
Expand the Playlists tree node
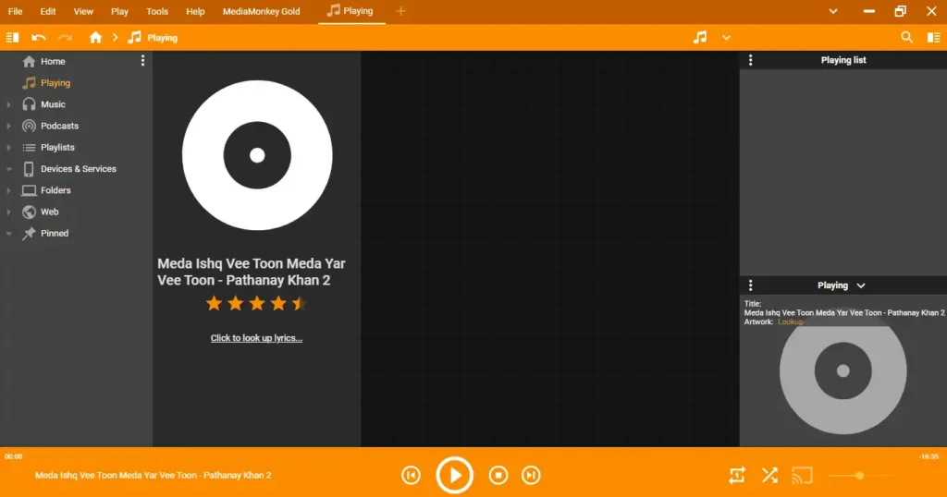coord(8,148)
